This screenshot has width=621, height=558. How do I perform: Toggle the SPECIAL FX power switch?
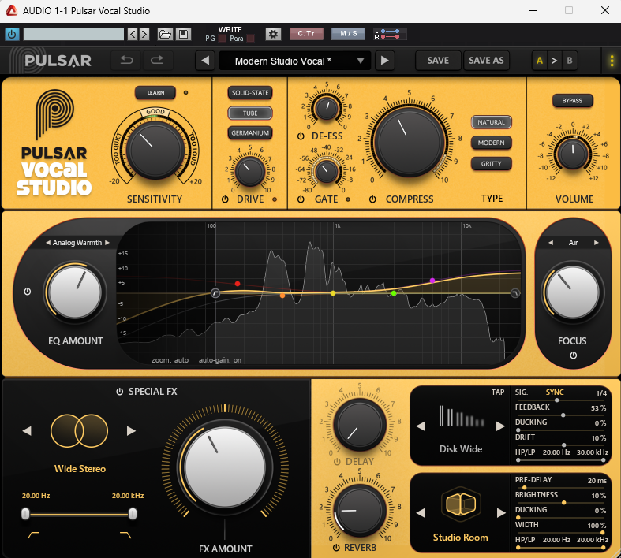(x=119, y=392)
